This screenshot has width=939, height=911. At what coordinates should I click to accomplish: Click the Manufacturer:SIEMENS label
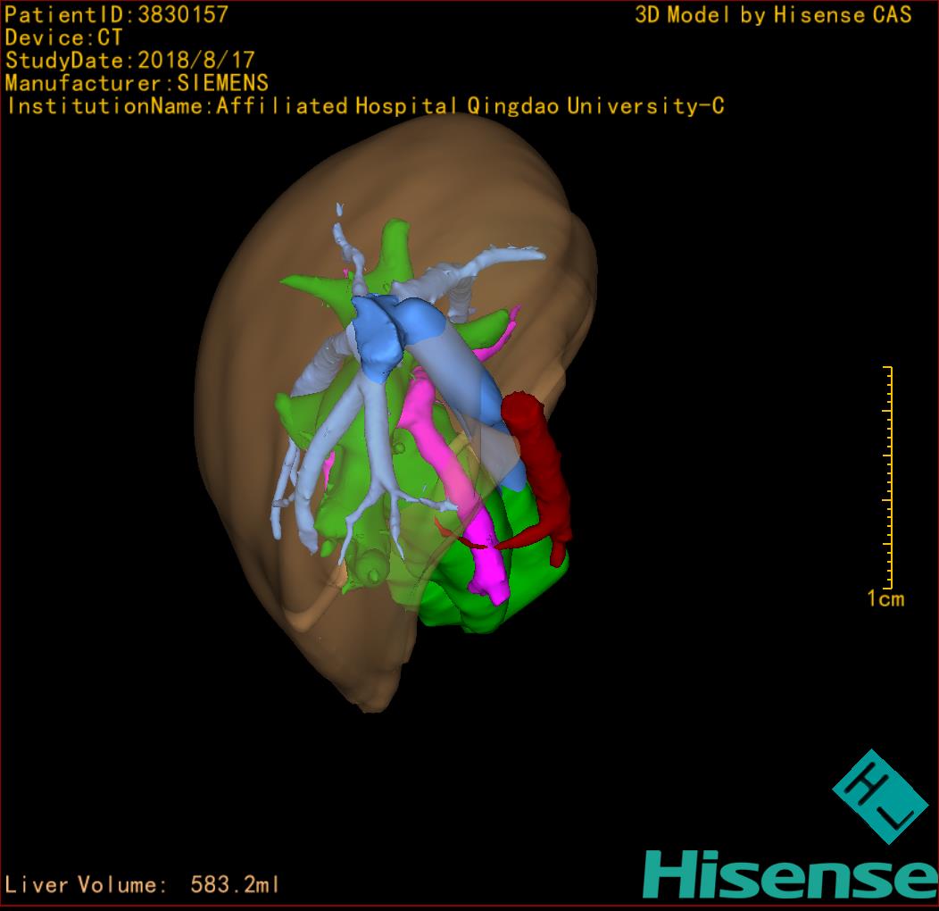tap(137, 83)
